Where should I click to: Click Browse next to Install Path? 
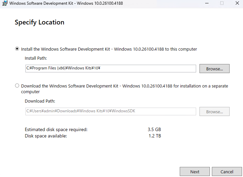click(214, 68)
